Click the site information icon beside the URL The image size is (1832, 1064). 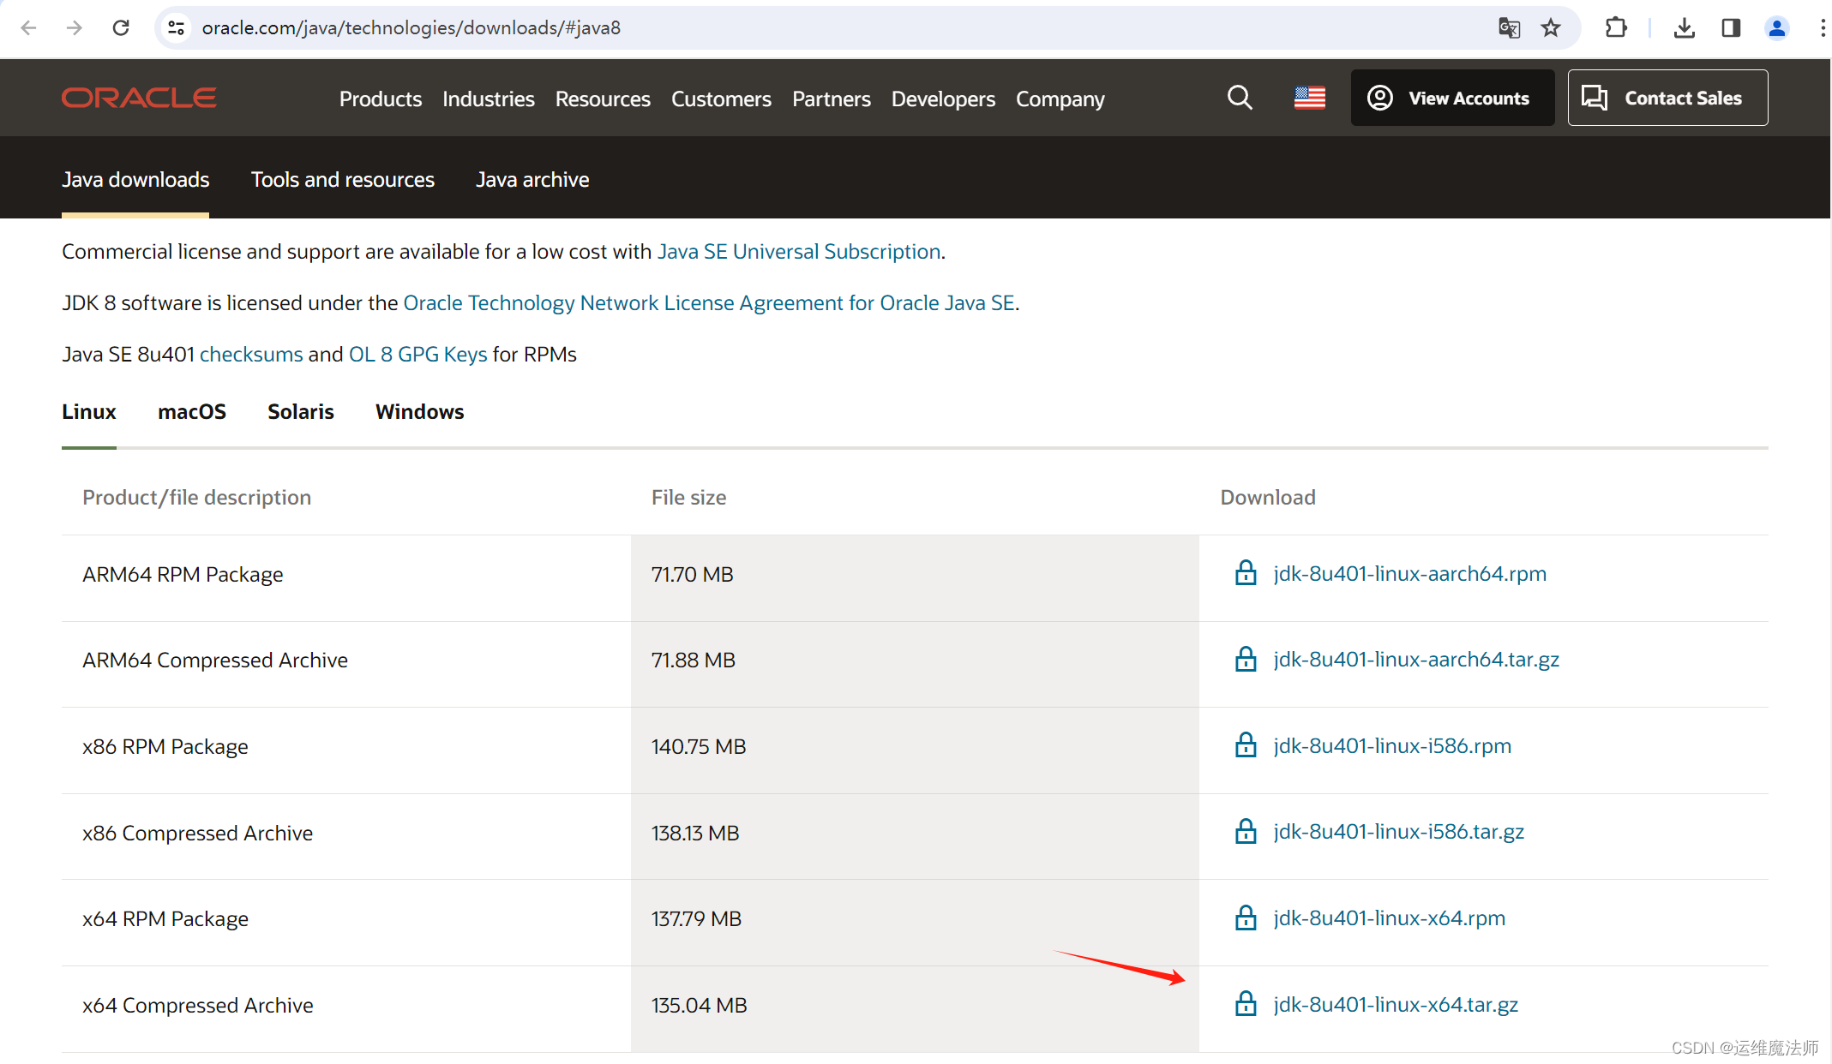[177, 27]
